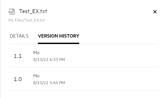
Task: Select the VERSION HISTORY tab
Action: click(59, 36)
